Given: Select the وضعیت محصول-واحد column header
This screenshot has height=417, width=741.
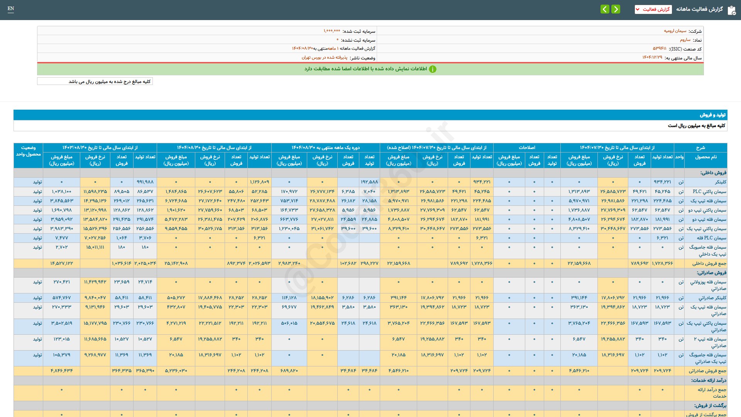Looking at the screenshot, I should click(28, 151).
